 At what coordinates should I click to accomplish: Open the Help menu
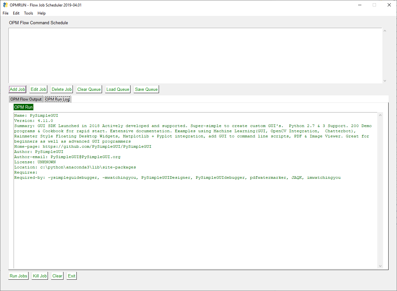pos(41,13)
